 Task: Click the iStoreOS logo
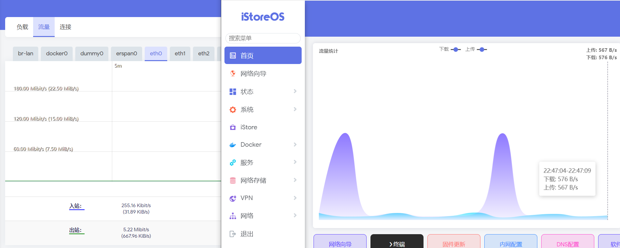(263, 17)
